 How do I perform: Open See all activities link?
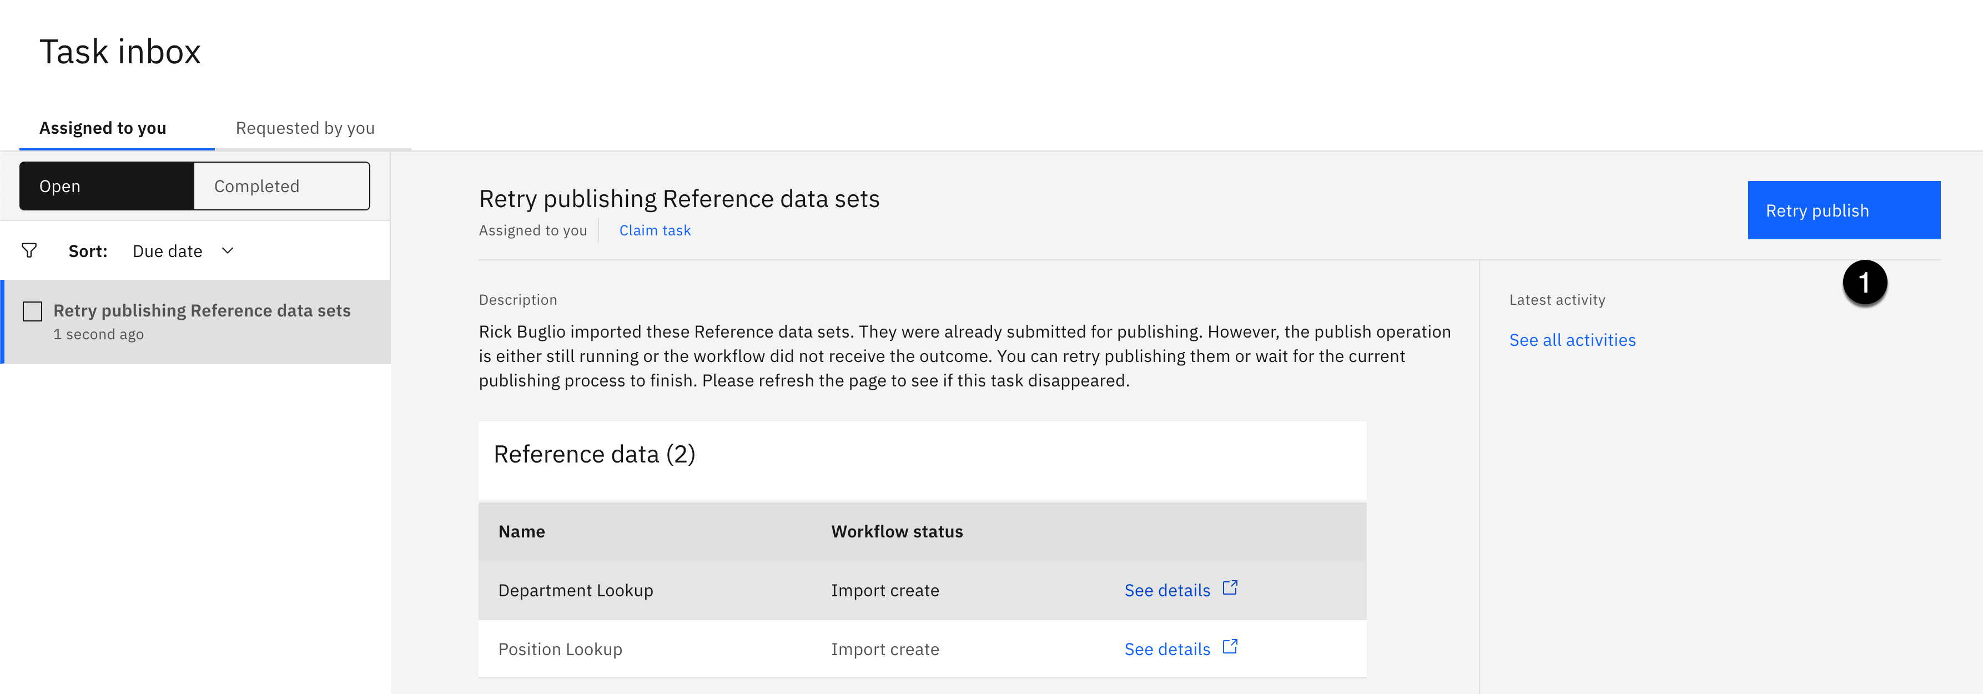point(1572,340)
